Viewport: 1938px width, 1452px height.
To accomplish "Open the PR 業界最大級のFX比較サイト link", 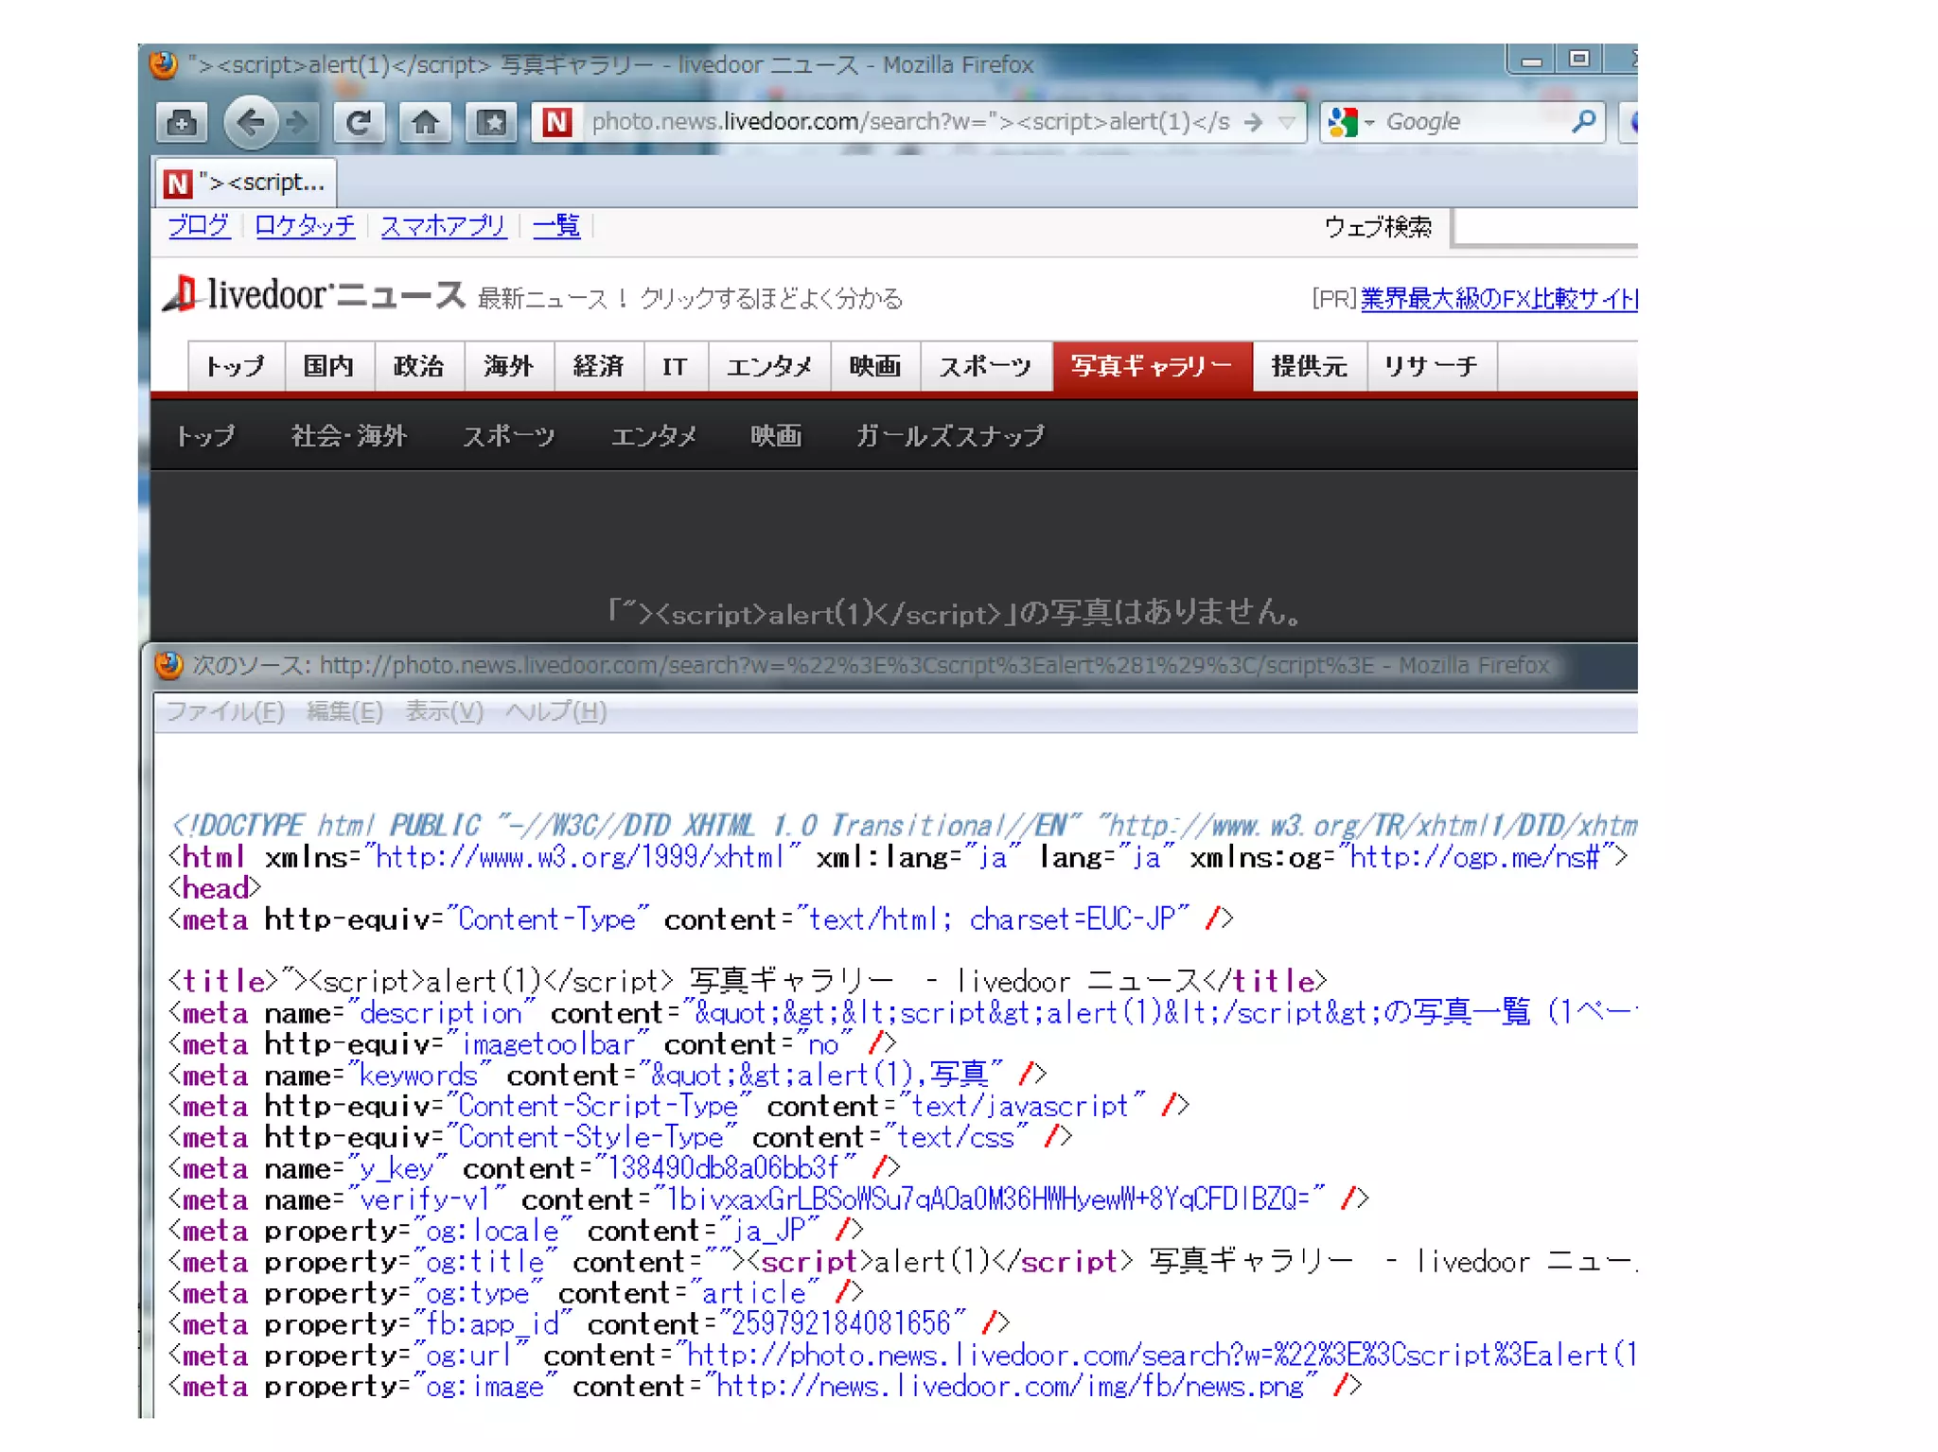I will pos(1498,299).
